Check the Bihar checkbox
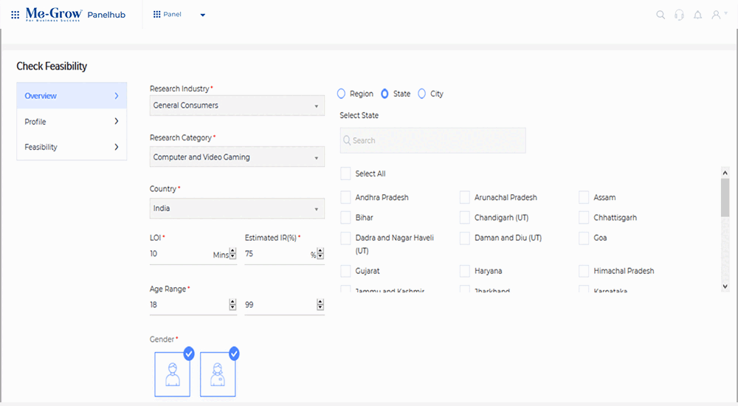This screenshot has height=406, width=738. (345, 218)
